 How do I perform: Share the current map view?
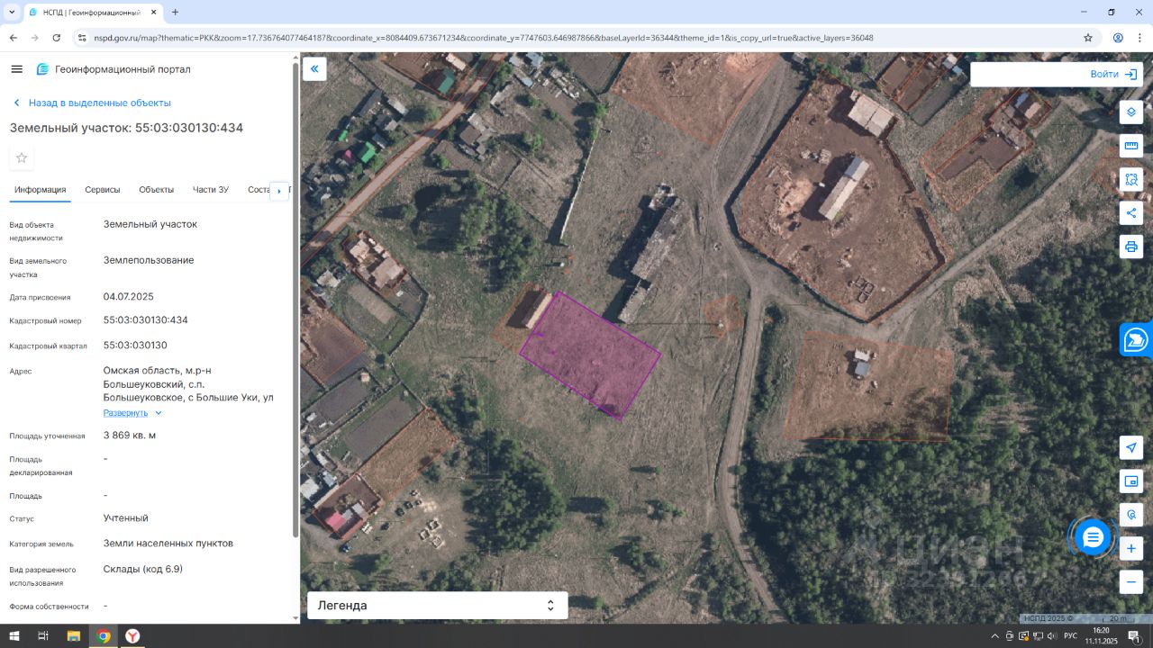pos(1131,213)
